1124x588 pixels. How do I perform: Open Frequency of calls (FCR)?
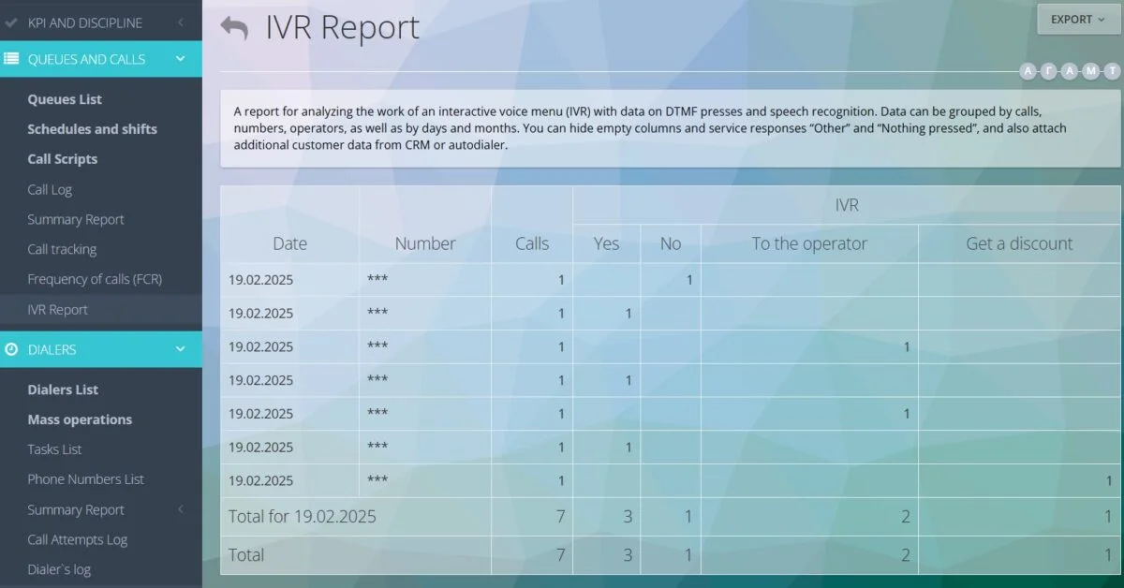pyautogui.click(x=95, y=279)
